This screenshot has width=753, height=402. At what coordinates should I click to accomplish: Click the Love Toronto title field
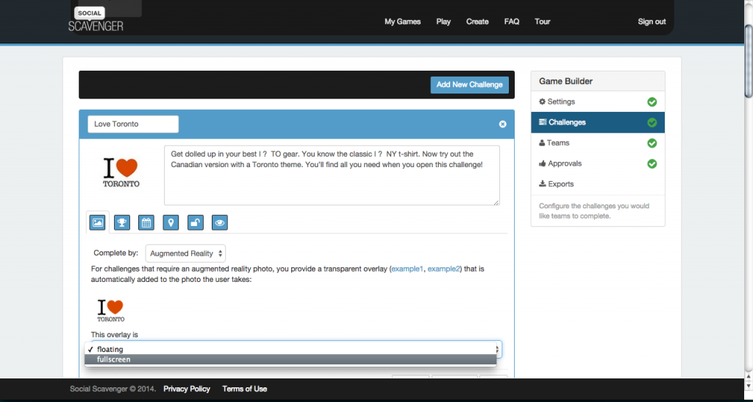click(x=133, y=124)
